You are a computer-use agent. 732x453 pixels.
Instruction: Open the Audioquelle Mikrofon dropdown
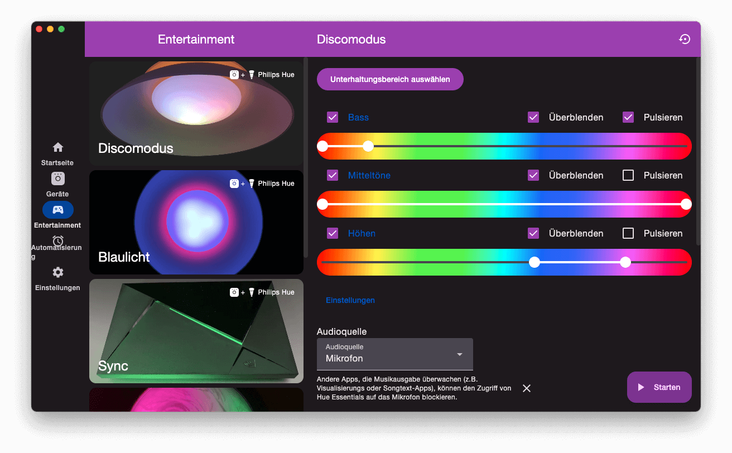[x=395, y=354]
